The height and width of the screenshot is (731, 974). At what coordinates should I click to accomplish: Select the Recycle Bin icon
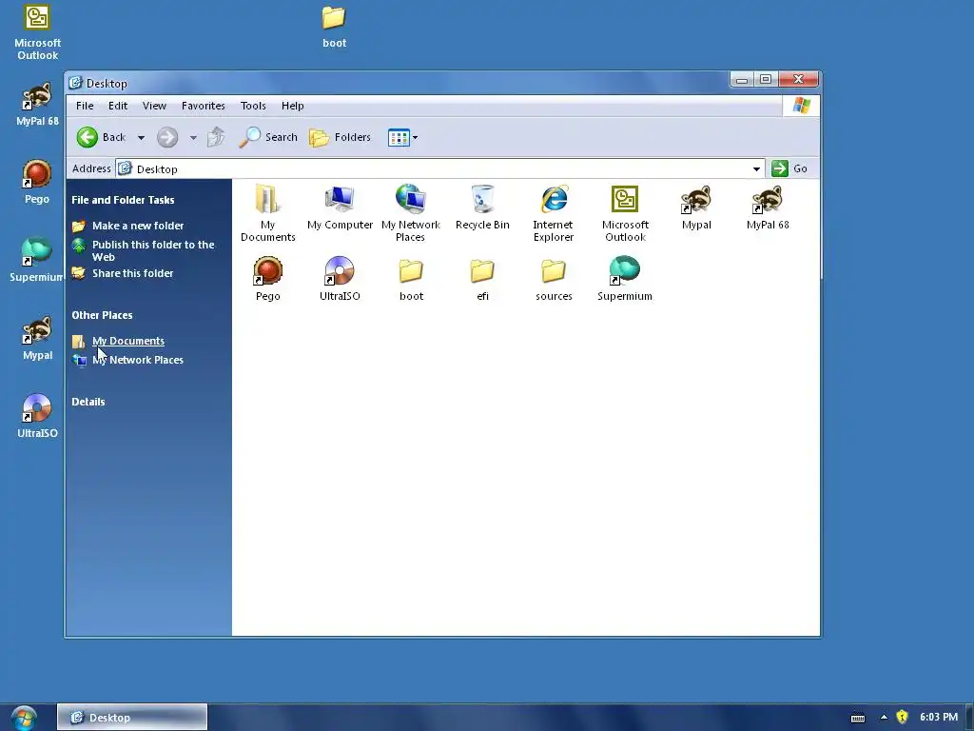coord(482,207)
